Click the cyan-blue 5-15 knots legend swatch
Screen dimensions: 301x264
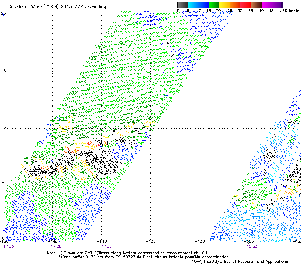pos(198,5)
